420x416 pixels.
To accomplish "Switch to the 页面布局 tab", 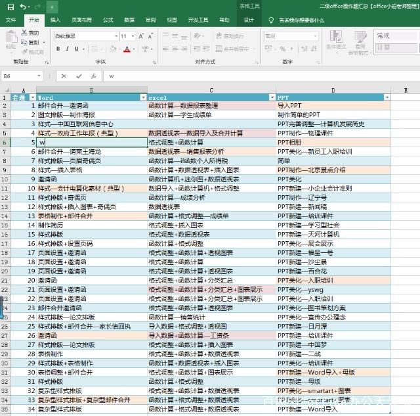I will point(81,20).
